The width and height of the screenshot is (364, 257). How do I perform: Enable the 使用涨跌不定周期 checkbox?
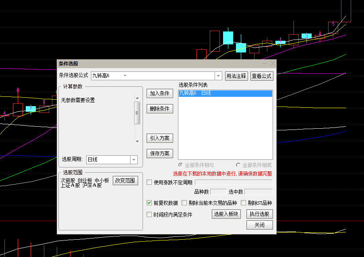149,182
